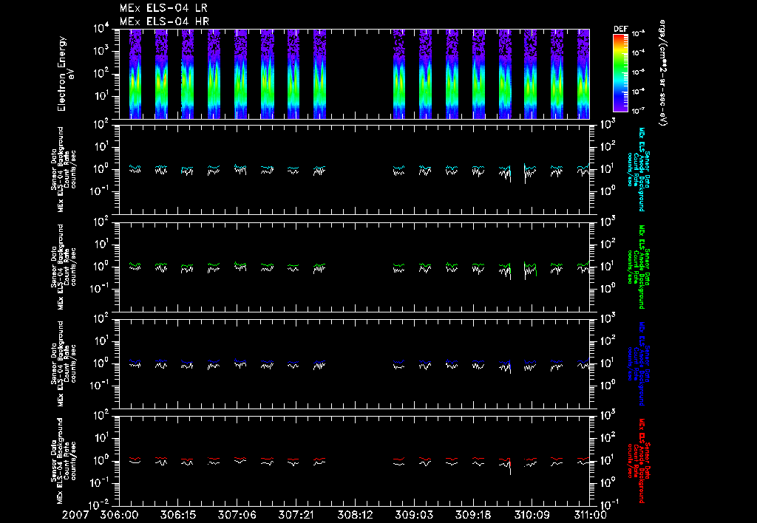The height and width of the screenshot is (523, 757).
Task: Click the "311:00" time axis label
Action: coord(590,515)
